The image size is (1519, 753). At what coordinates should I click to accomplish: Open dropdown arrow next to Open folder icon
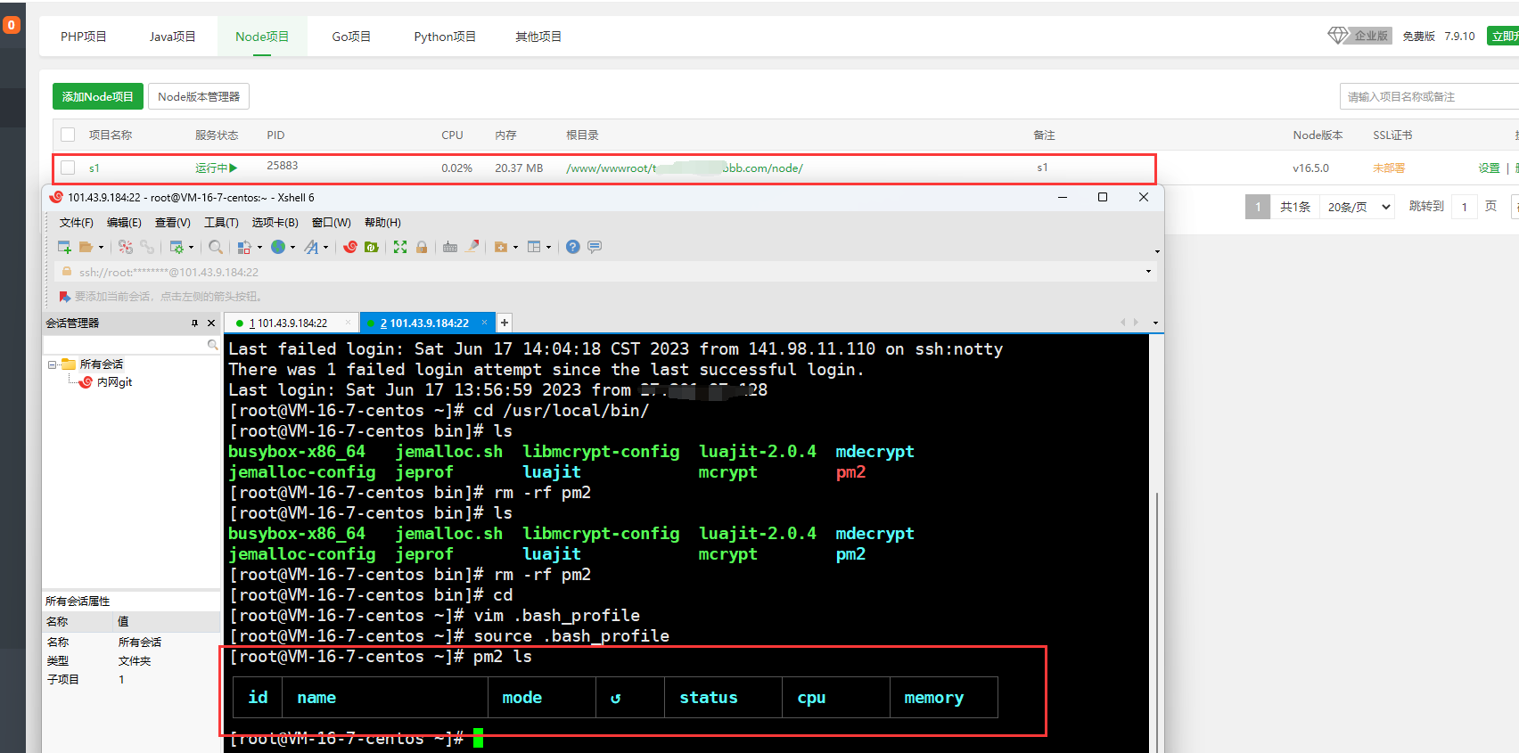coord(101,248)
